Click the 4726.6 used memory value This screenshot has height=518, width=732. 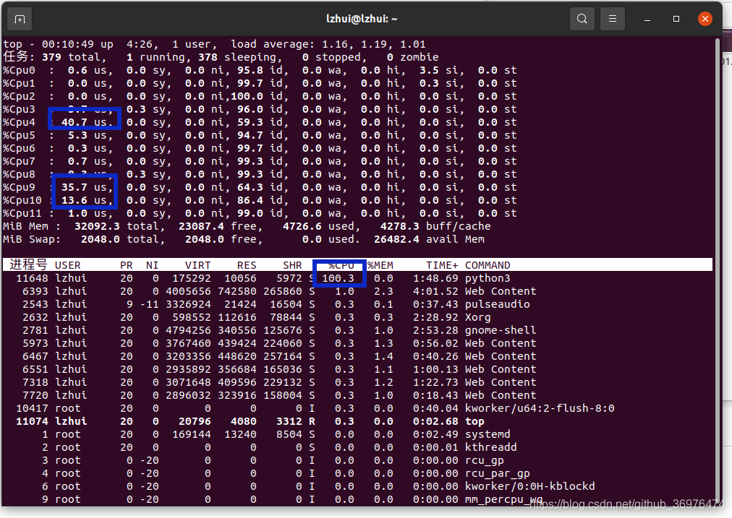click(x=302, y=227)
